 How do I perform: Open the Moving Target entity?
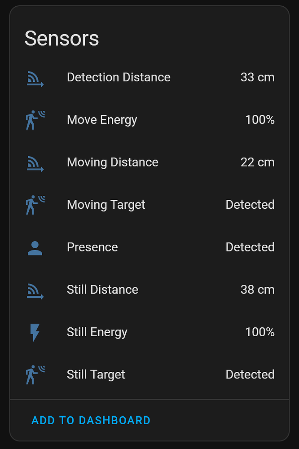coord(149,205)
